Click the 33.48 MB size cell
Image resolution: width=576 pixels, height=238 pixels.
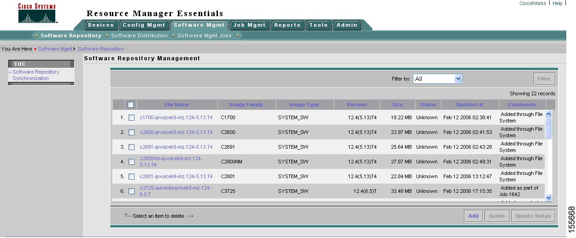[401, 191]
